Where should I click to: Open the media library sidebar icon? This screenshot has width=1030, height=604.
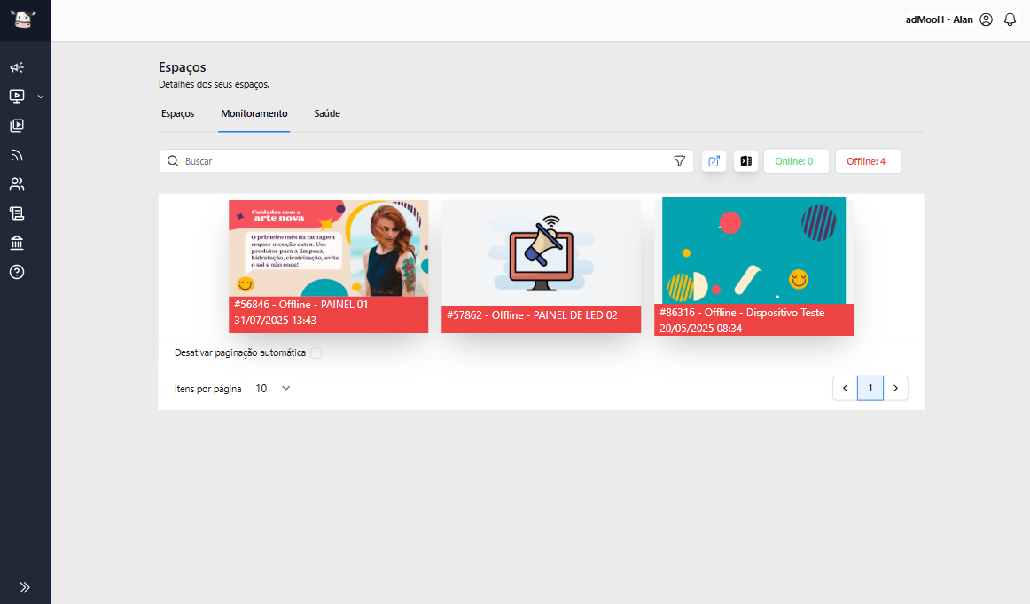[x=17, y=126]
